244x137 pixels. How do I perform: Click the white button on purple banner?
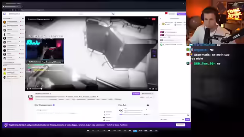click(180, 125)
